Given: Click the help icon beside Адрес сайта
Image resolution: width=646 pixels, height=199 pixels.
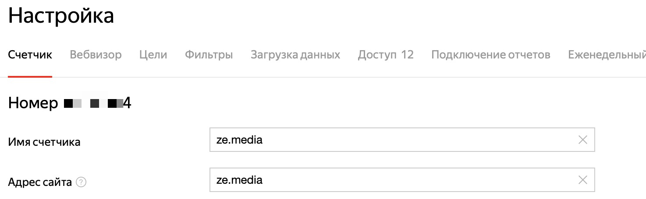Looking at the screenshot, I should pyautogui.click(x=81, y=182).
